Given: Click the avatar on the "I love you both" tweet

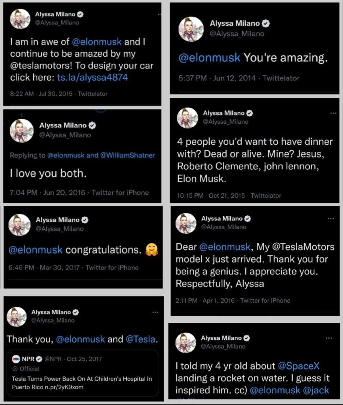Looking at the screenshot, I should (22, 130).
